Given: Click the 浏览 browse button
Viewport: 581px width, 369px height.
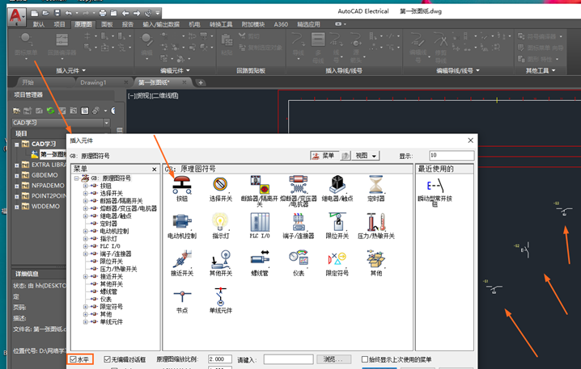Looking at the screenshot, I should 334,359.
